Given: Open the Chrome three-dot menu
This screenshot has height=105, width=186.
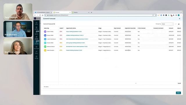Looking at the screenshot, I should pyautogui.click(x=181, y=15).
